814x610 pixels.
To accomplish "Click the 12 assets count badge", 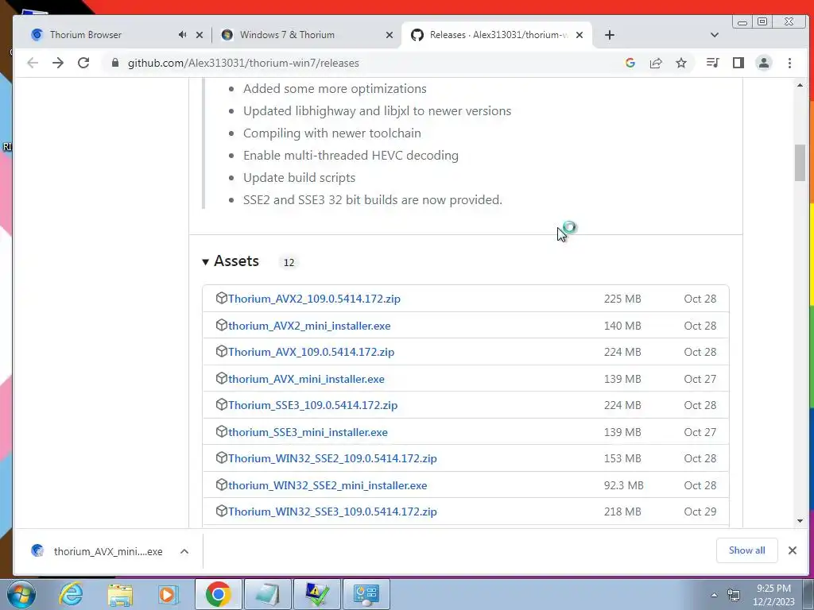I will click(289, 262).
